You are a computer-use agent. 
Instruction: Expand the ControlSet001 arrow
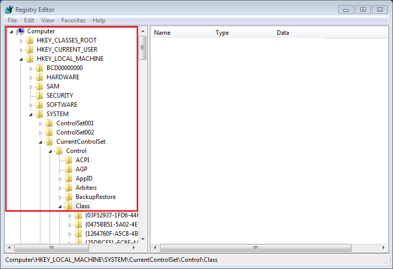[40, 124]
